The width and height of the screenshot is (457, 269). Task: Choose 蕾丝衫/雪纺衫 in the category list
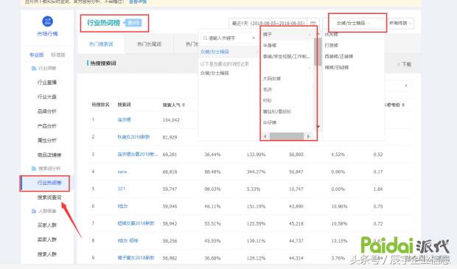pos(277,111)
